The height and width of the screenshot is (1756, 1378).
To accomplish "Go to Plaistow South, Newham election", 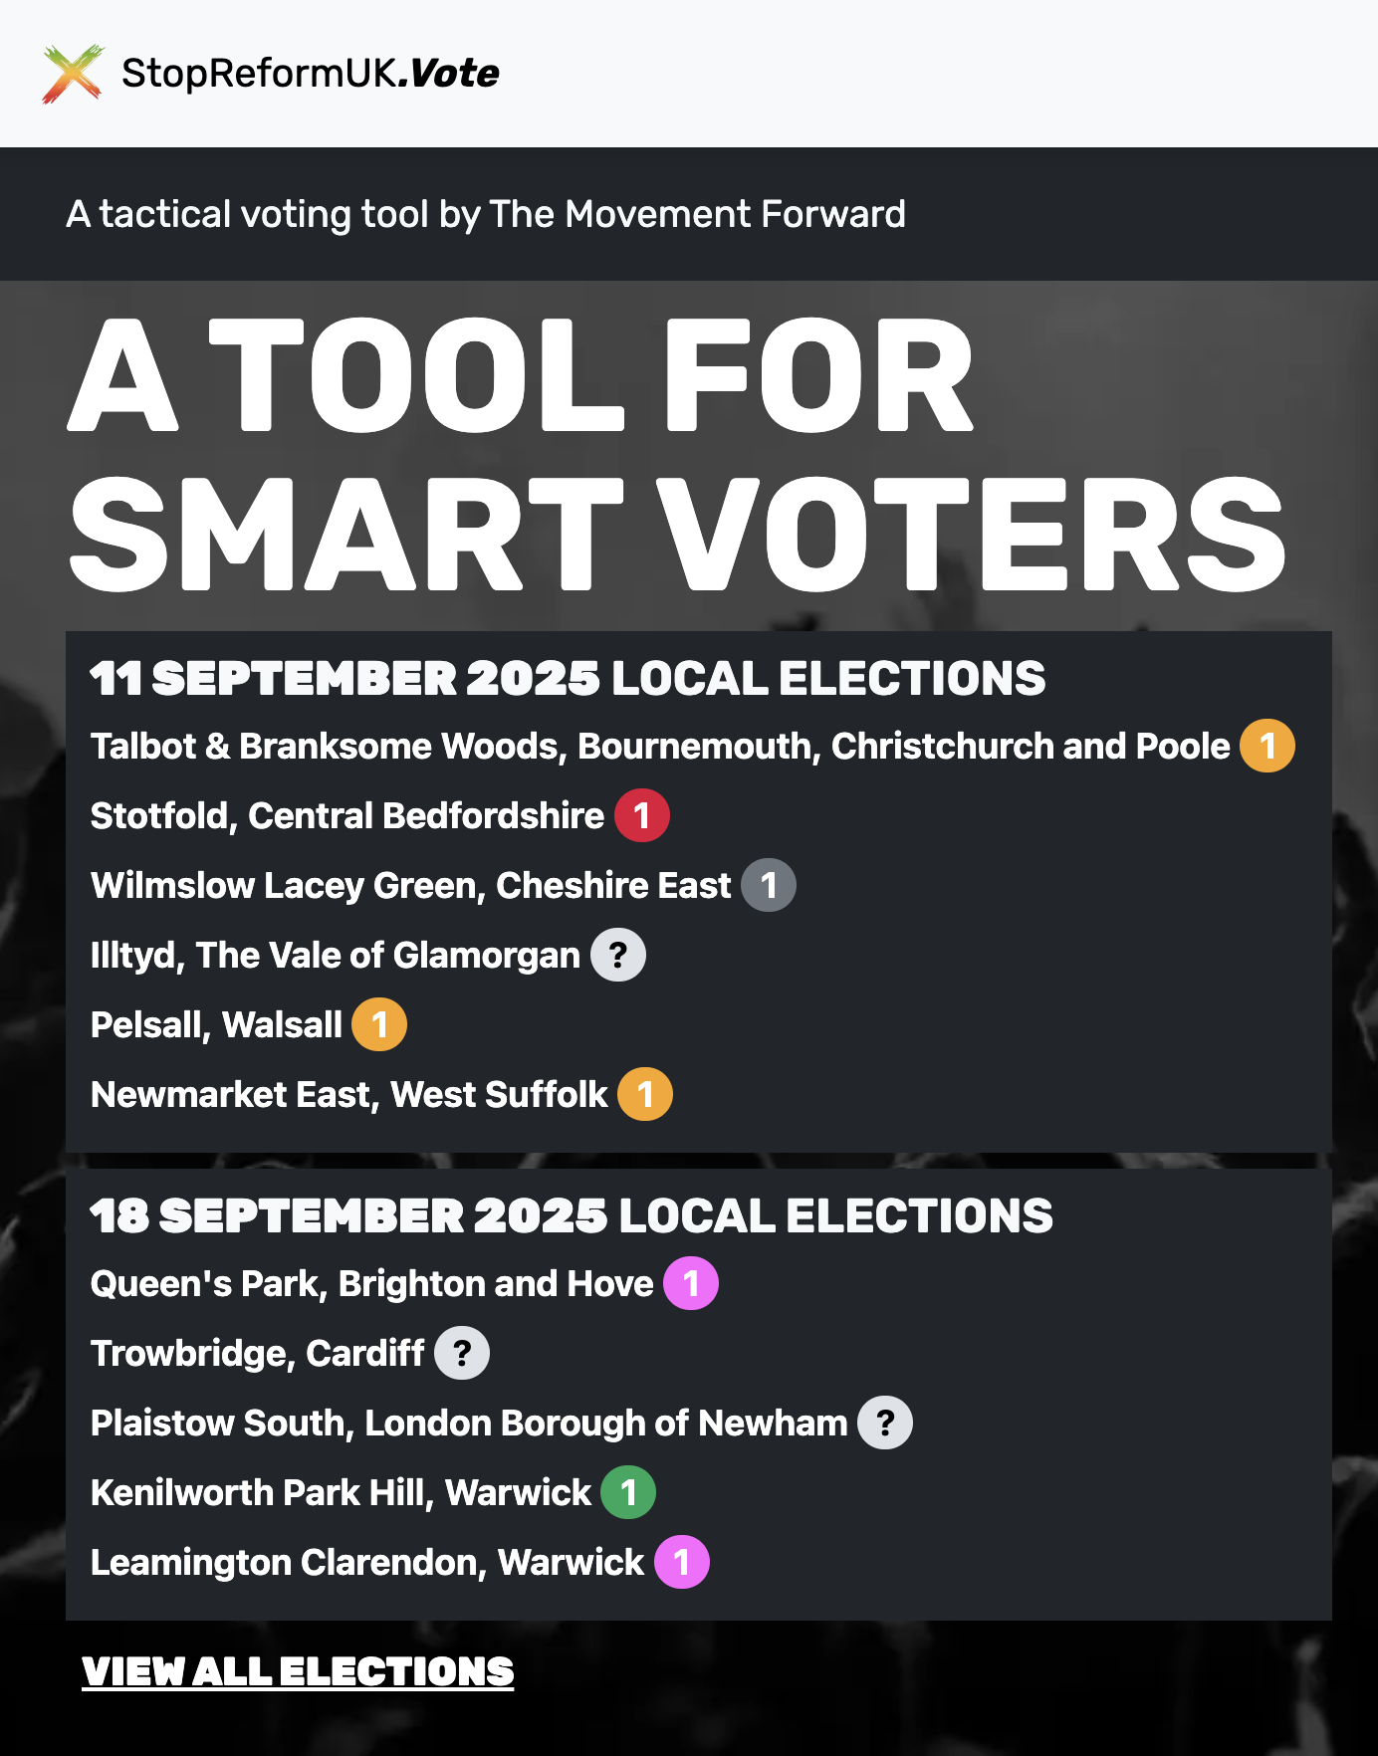I will (x=468, y=1424).
